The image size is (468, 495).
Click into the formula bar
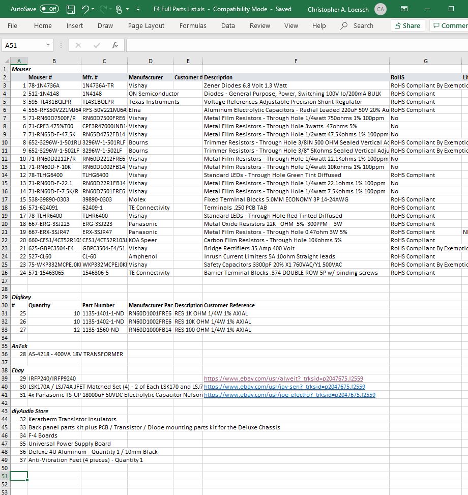click(x=297, y=45)
